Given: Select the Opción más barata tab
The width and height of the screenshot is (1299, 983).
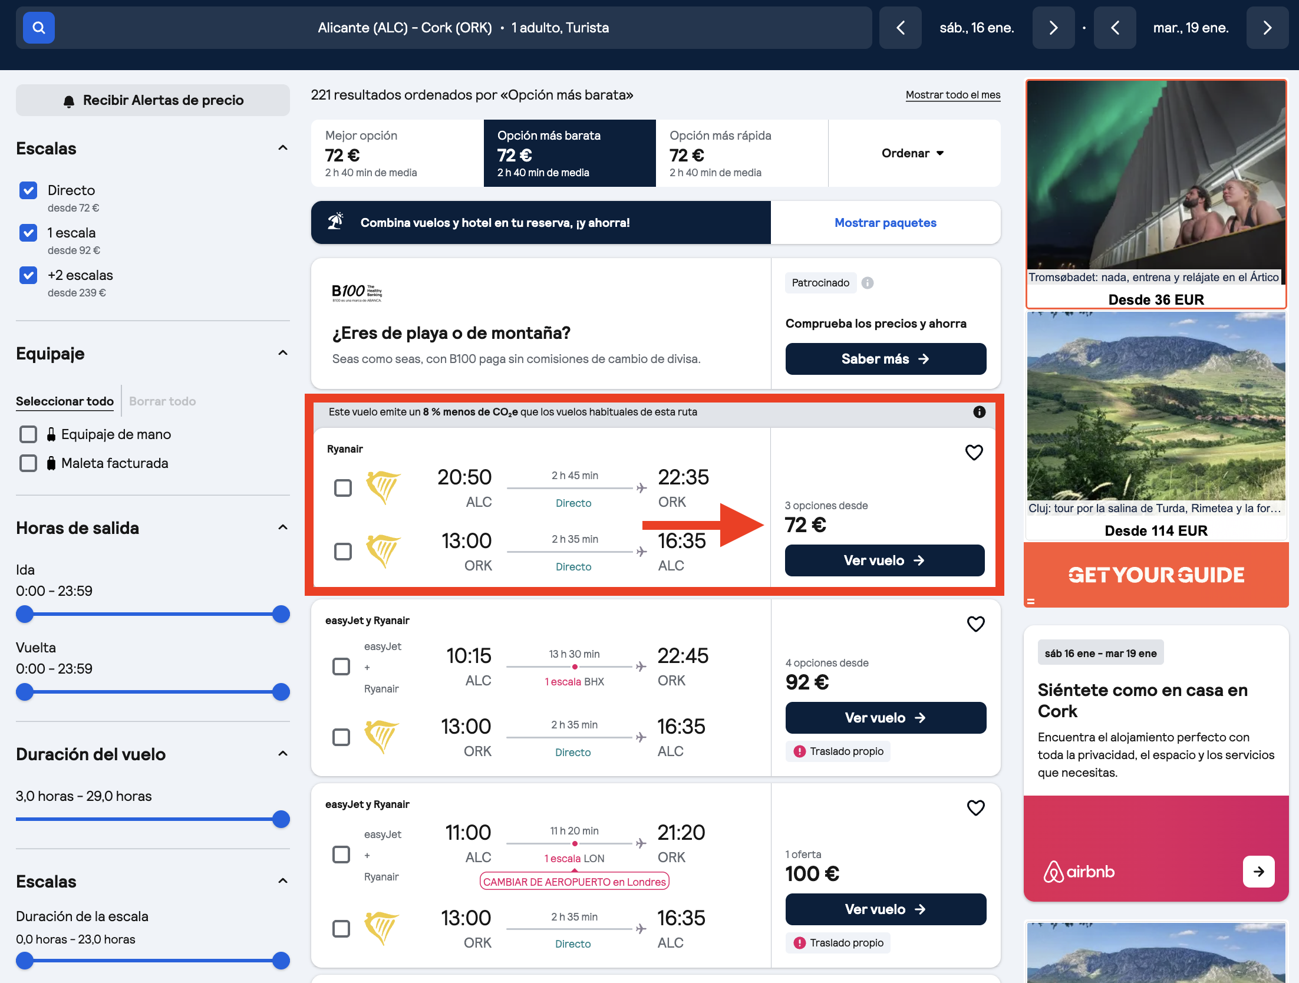Looking at the screenshot, I should pos(569,153).
